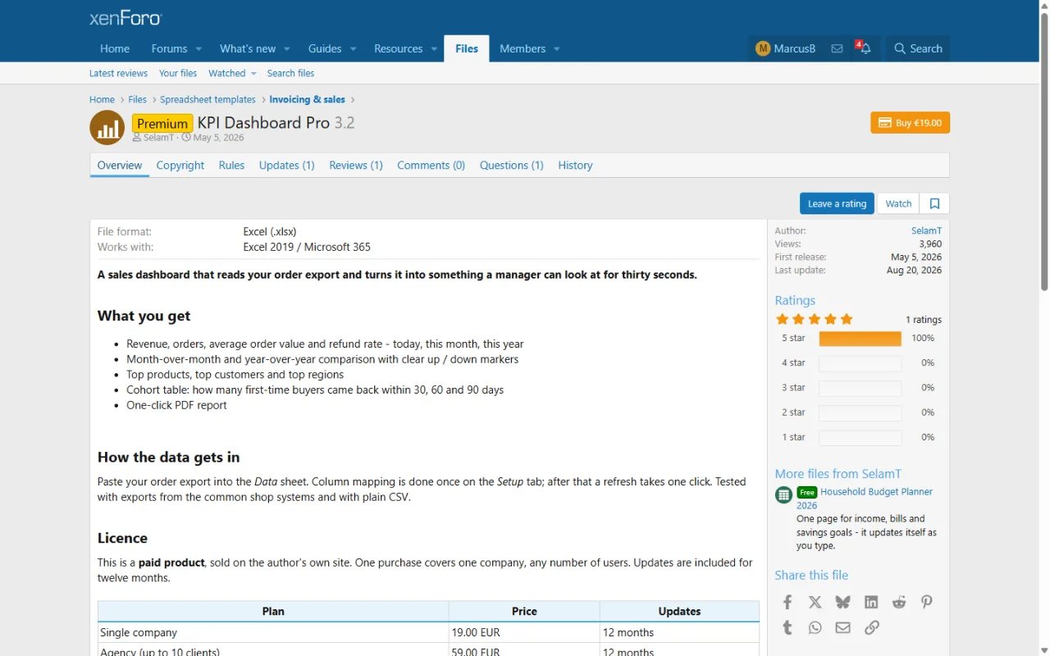Share the file by email icon
This screenshot has height=656, width=1050.
(843, 627)
